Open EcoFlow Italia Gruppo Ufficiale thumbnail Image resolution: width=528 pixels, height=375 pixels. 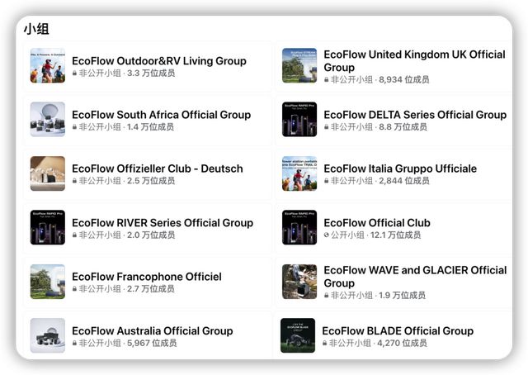(299, 173)
